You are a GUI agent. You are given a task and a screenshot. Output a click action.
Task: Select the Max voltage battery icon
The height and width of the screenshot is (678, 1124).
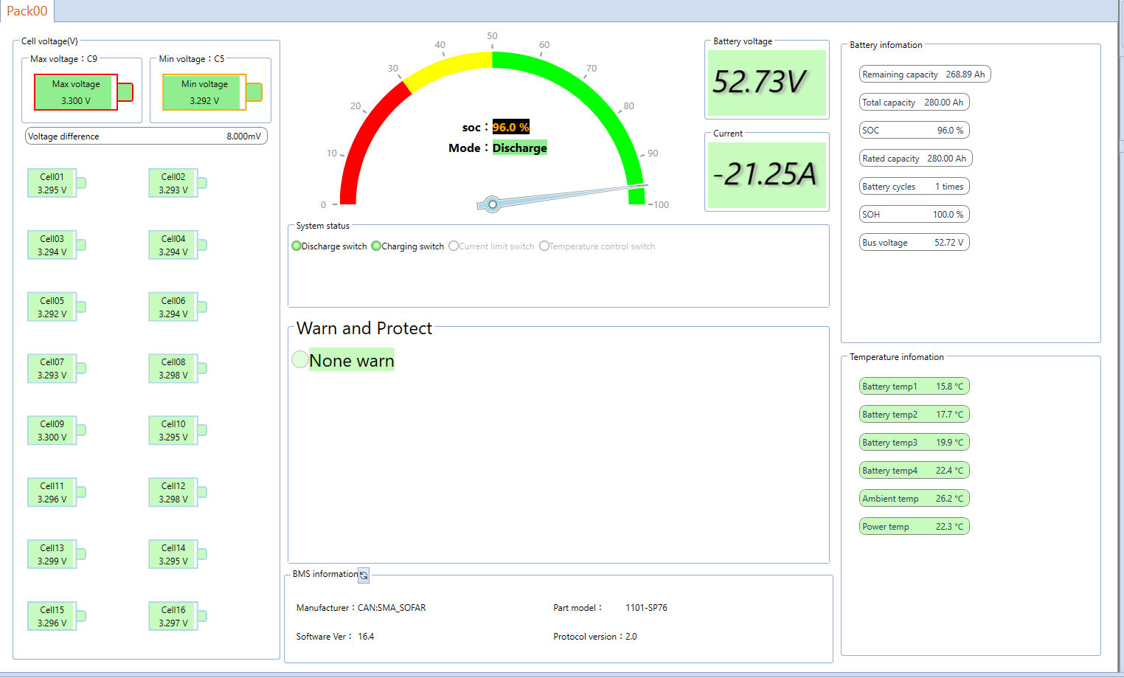click(83, 92)
